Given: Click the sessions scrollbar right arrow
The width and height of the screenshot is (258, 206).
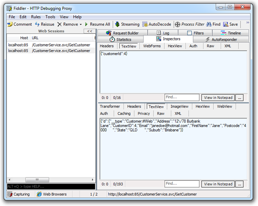Looking at the screenshot, I should pyautogui.click(x=92, y=179).
